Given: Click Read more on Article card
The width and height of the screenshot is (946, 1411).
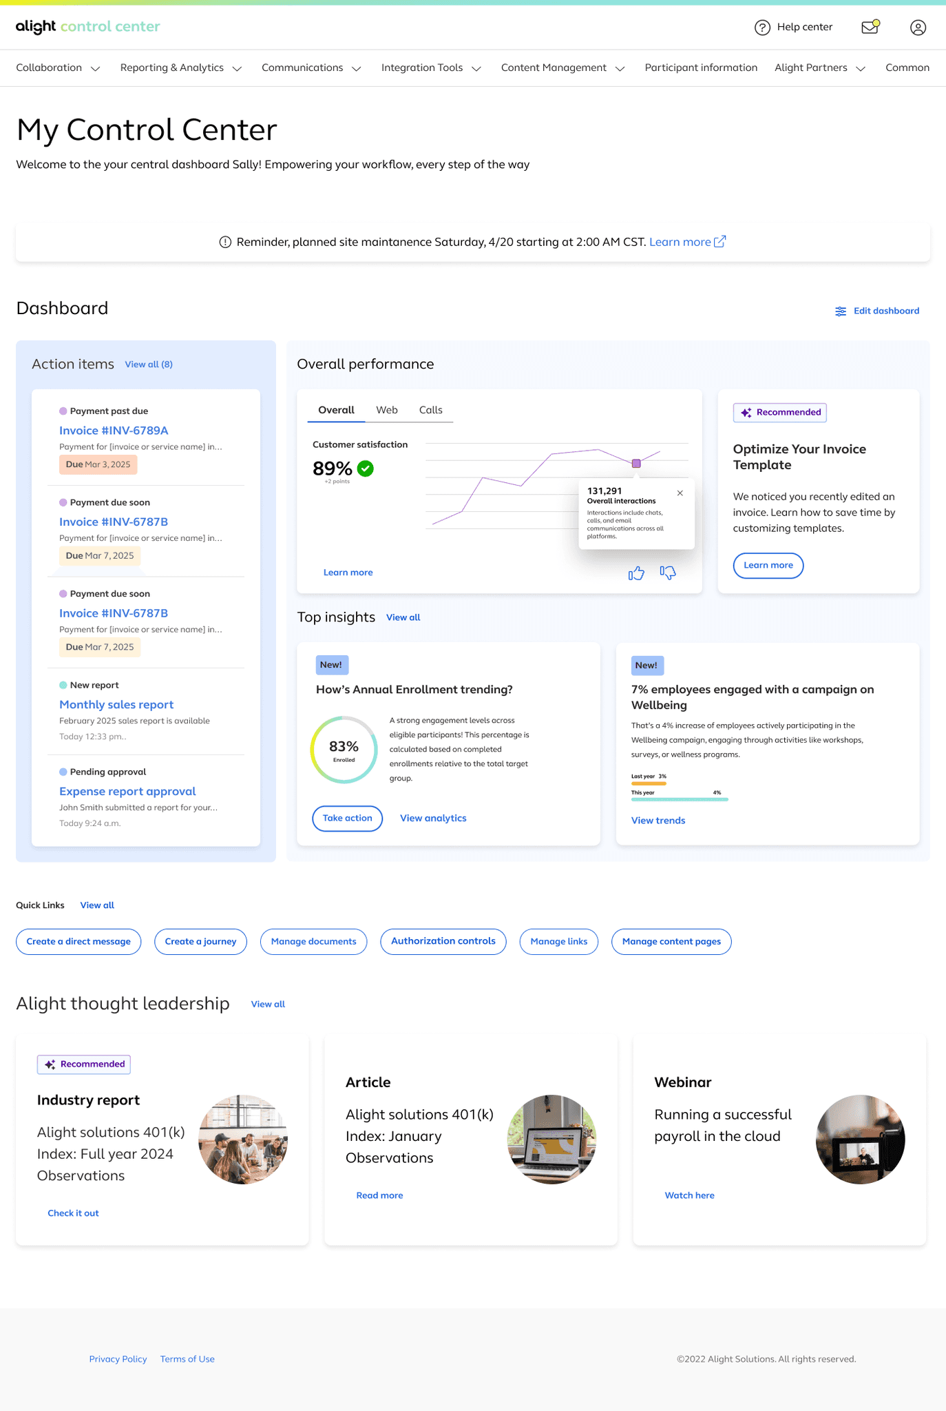Looking at the screenshot, I should pos(379,1195).
